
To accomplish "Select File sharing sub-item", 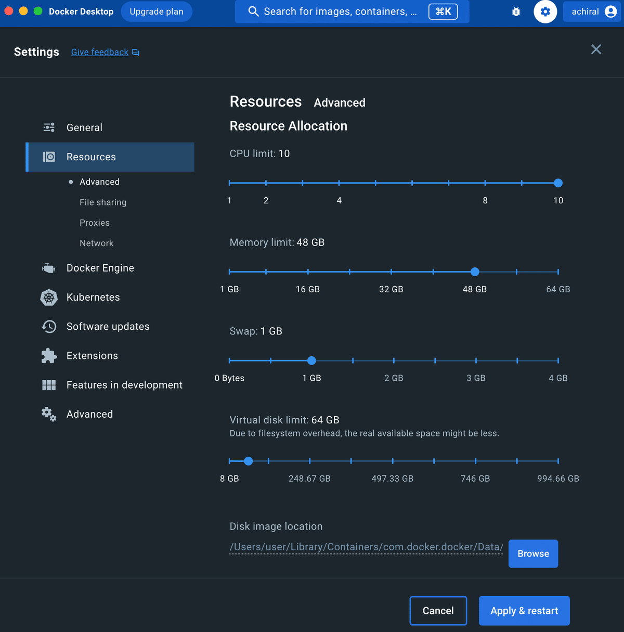I will click(x=103, y=202).
